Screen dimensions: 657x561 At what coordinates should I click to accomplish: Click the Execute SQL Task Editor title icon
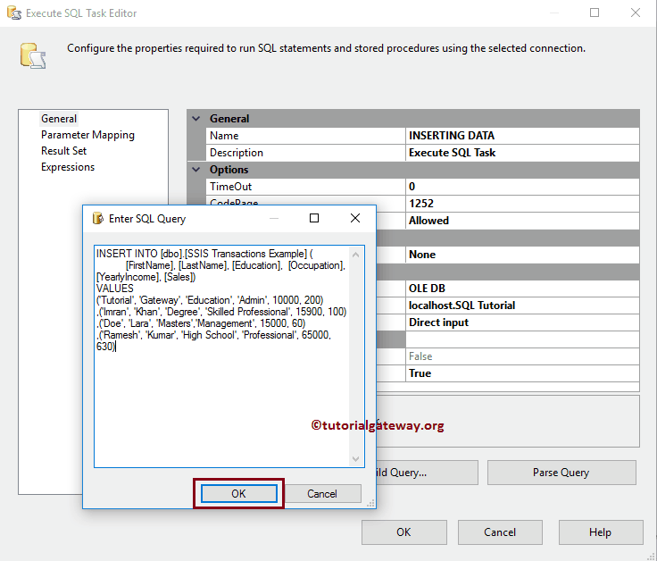pos(13,13)
